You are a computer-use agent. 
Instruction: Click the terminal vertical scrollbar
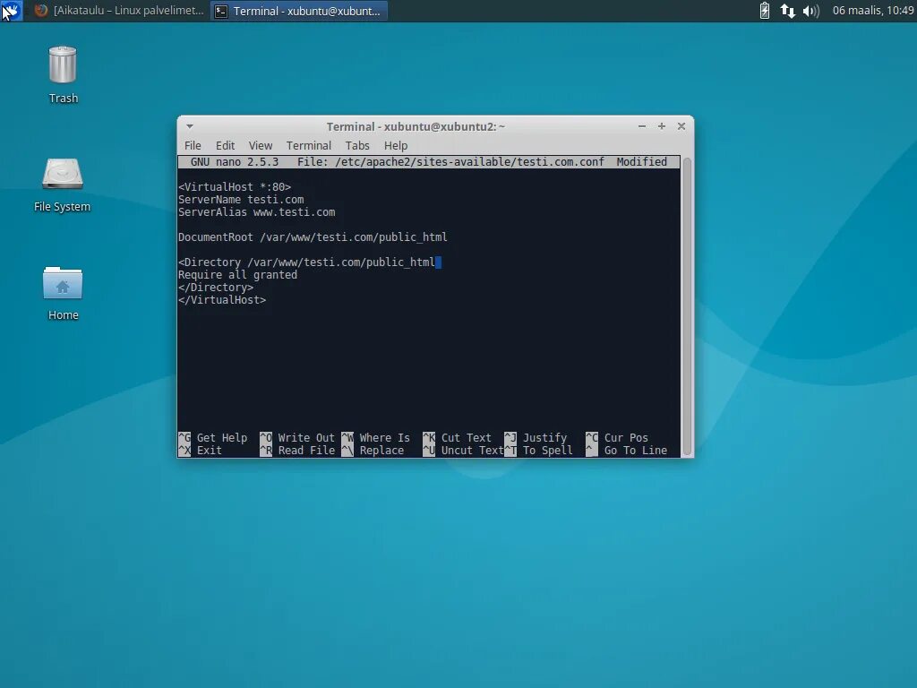coord(687,306)
